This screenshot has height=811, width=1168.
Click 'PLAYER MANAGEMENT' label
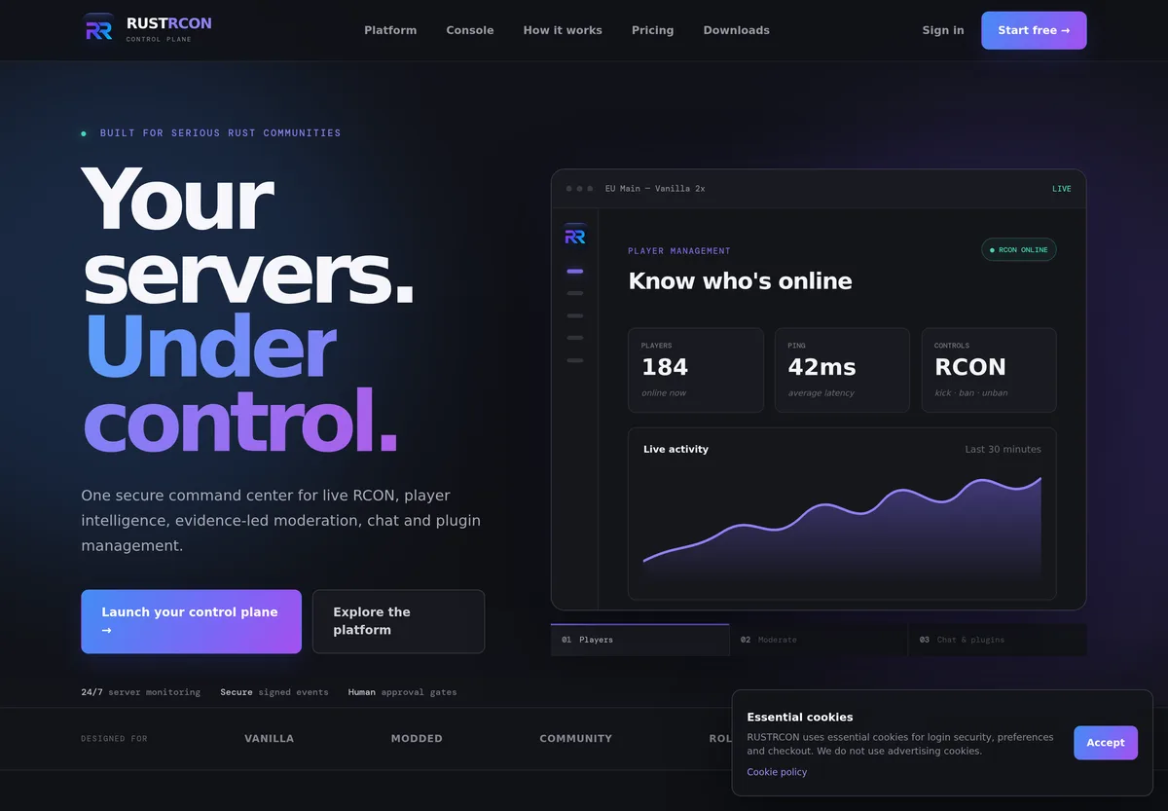click(x=679, y=251)
